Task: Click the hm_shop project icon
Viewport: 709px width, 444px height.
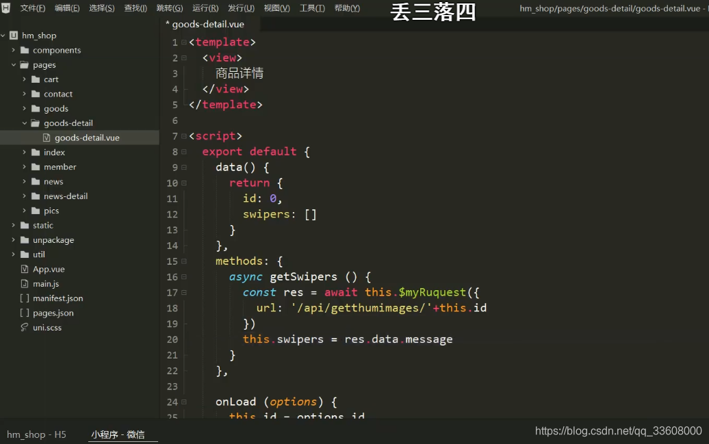Action: point(14,36)
